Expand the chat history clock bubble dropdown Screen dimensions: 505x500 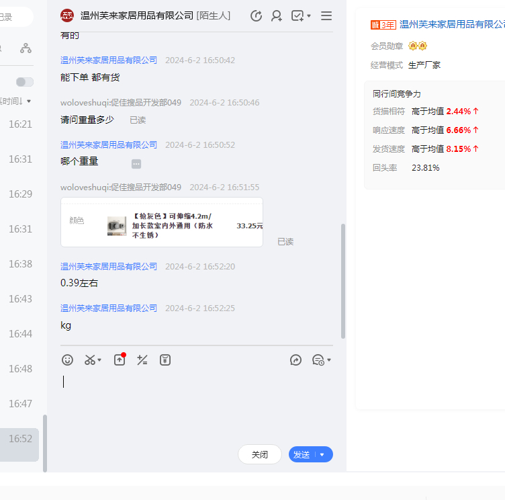point(328,360)
